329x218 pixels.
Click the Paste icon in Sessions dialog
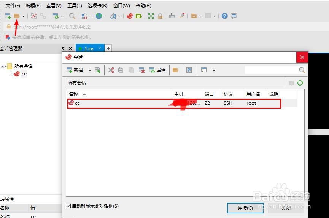[x=131, y=70]
